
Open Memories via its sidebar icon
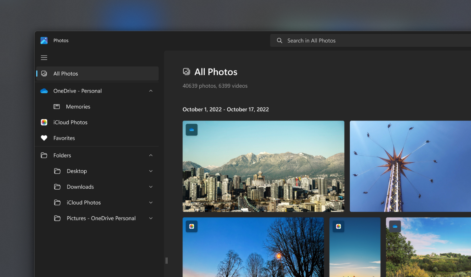pyautogui.click(x=56, y=107)
